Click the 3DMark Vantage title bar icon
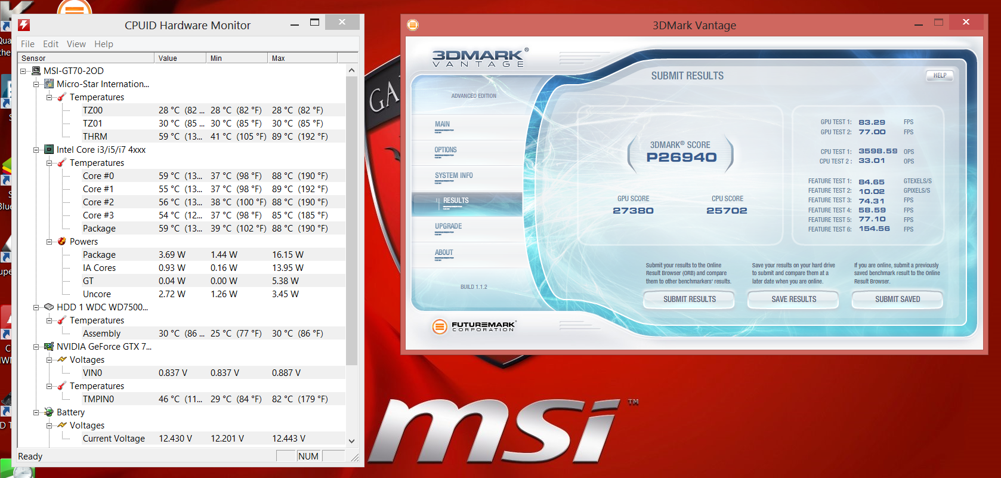 [x=413, y=25]
